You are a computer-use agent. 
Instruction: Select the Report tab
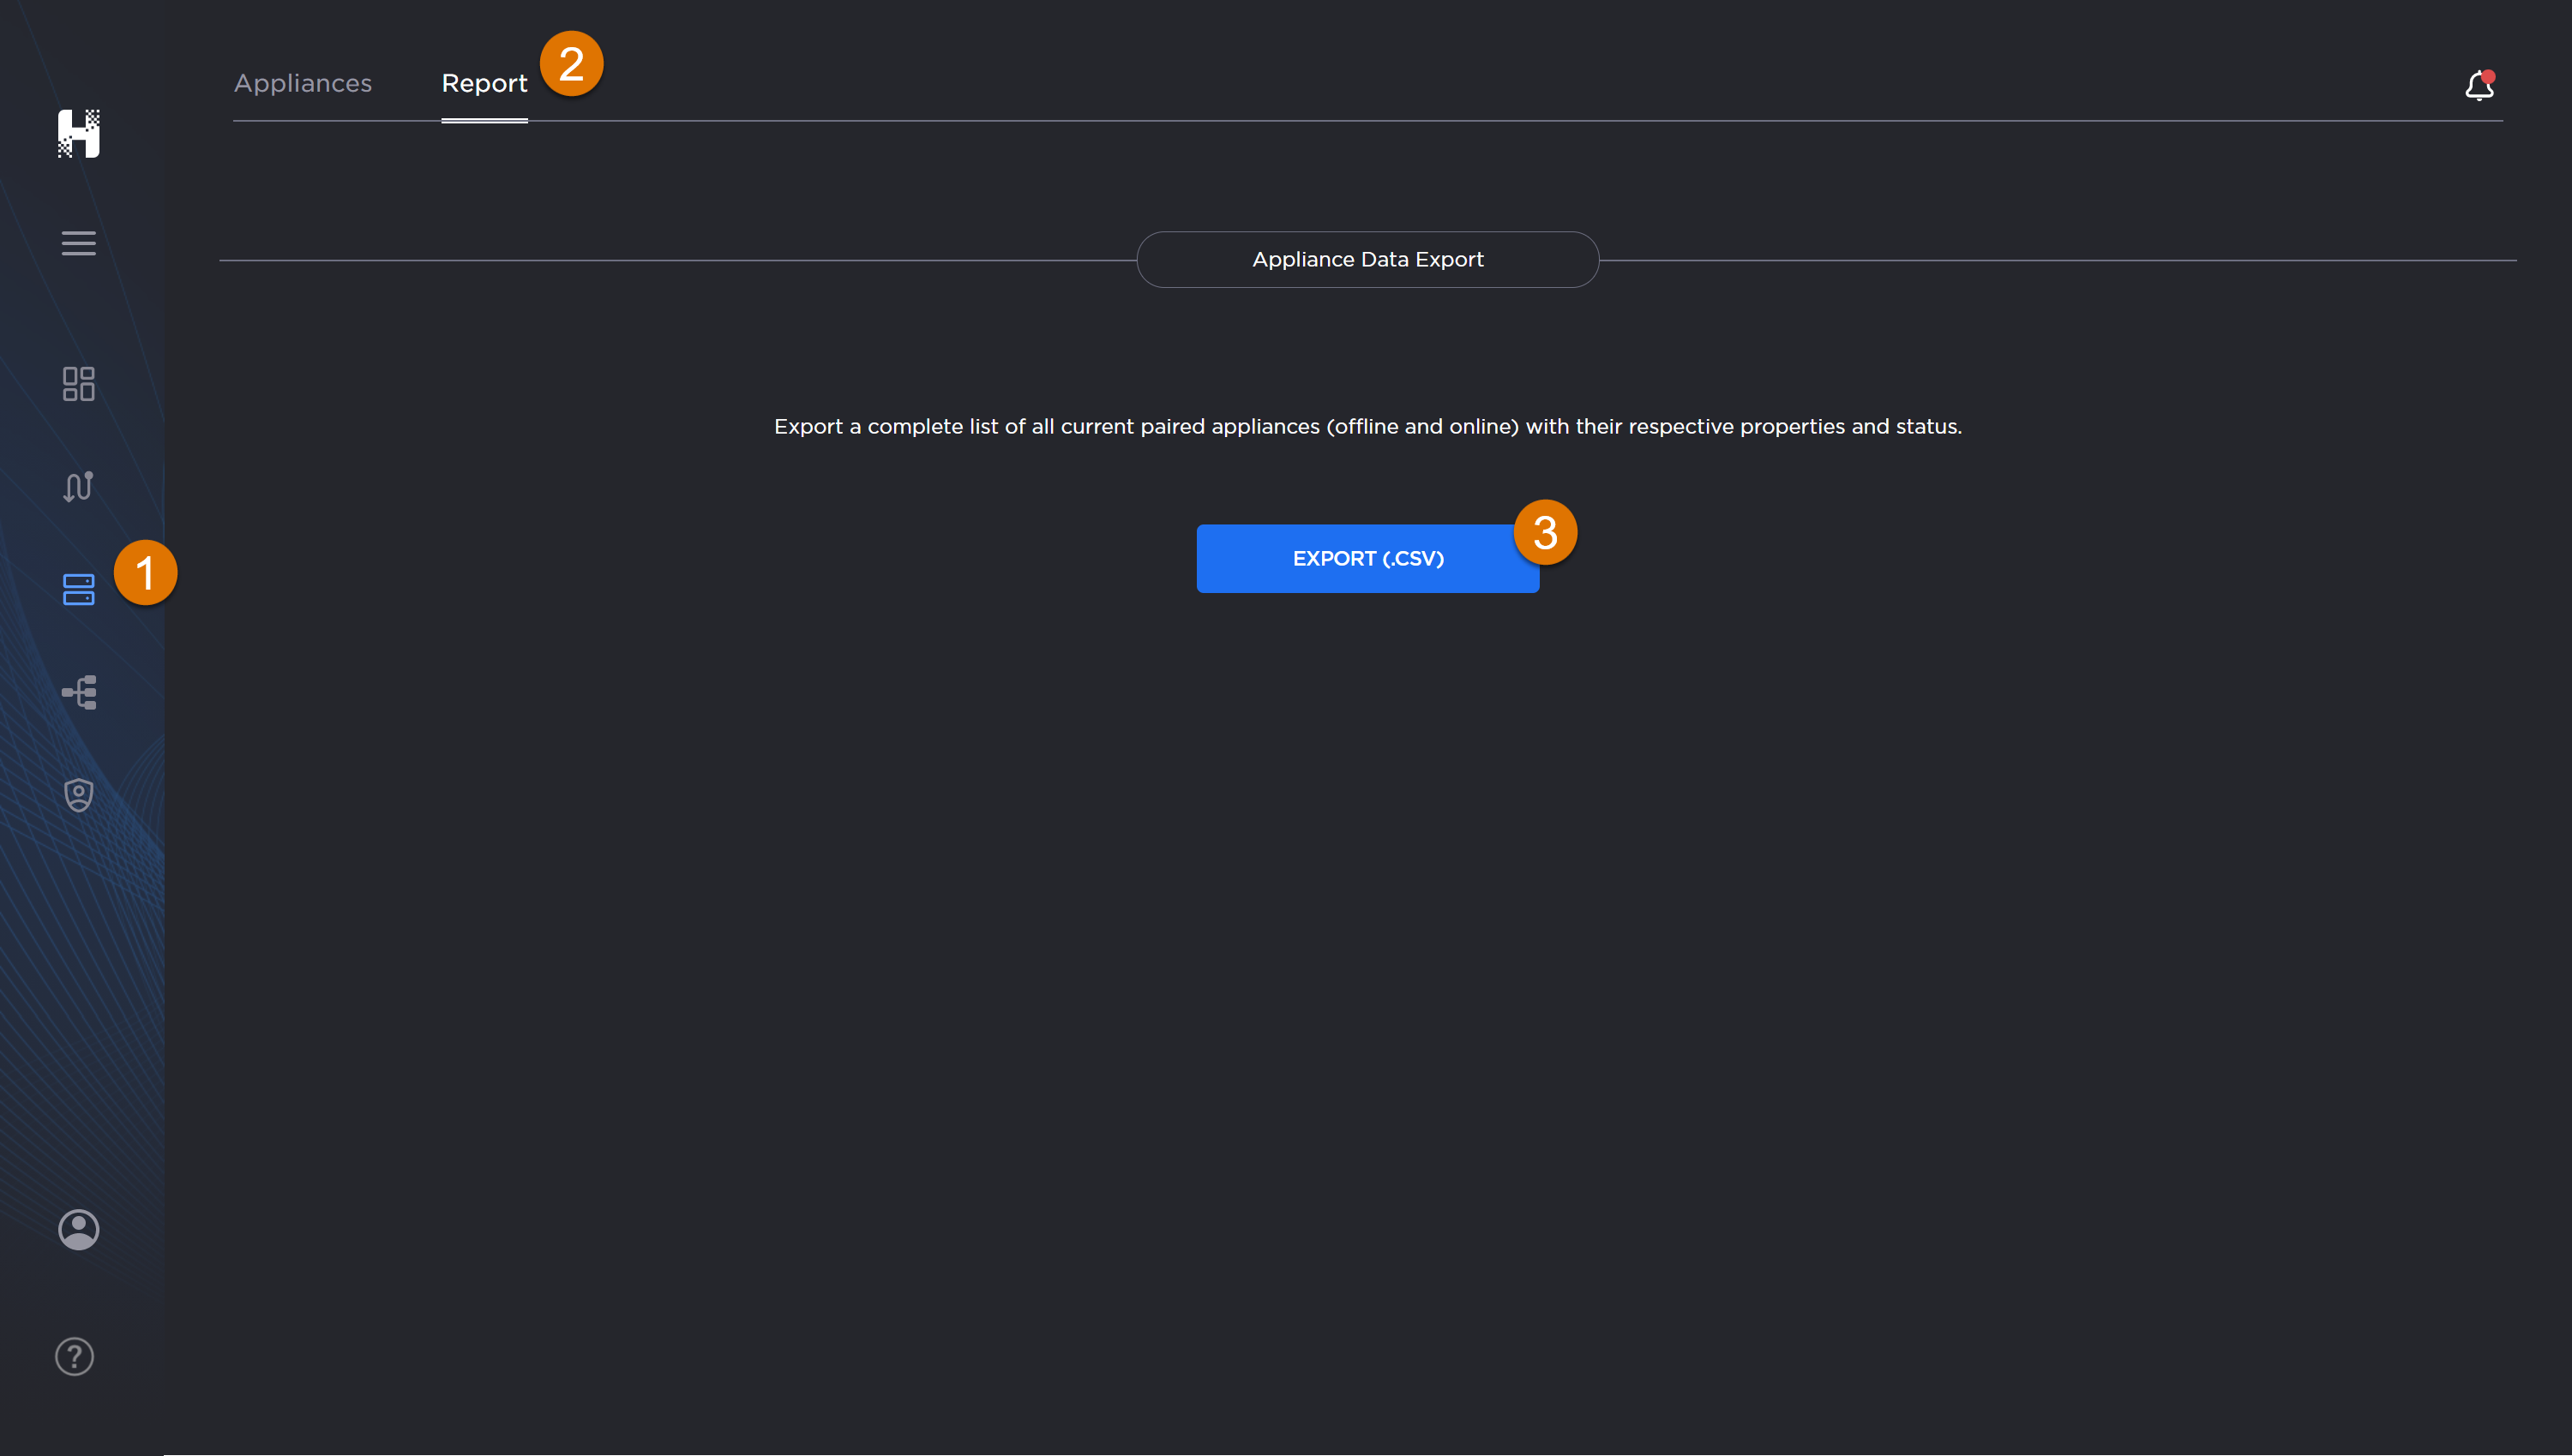tap(484, 83)
